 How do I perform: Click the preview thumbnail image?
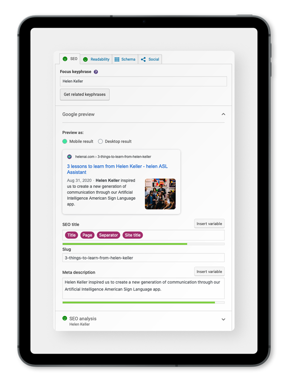coord(160,194)
